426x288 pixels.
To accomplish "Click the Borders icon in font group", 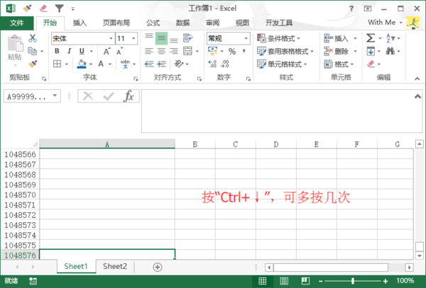I will point(57,64).
